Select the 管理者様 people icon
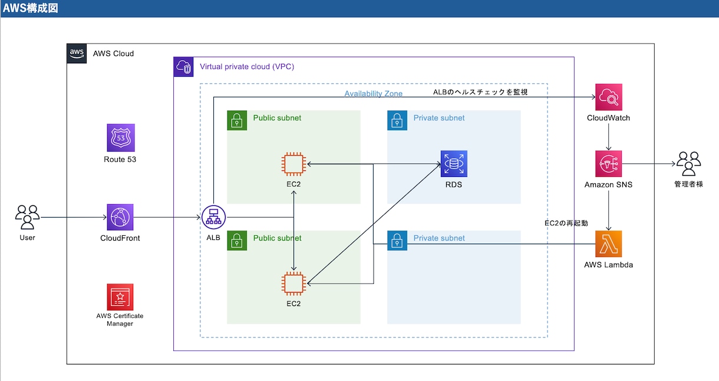Viewport: 719px width, 381px height. (688, 164)
